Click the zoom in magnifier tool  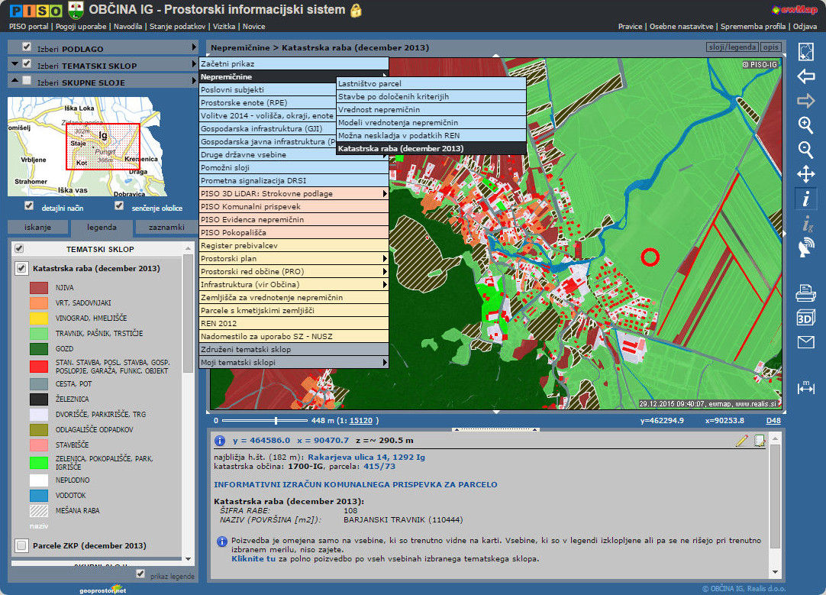[x=805, y=125]
